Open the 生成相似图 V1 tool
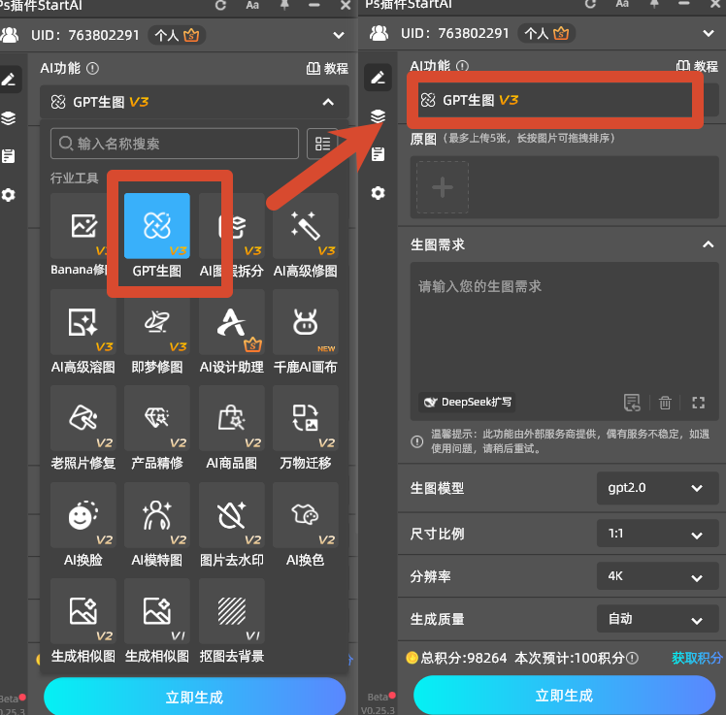The width and height of the screenshot is (726, 715). (157, 611)
